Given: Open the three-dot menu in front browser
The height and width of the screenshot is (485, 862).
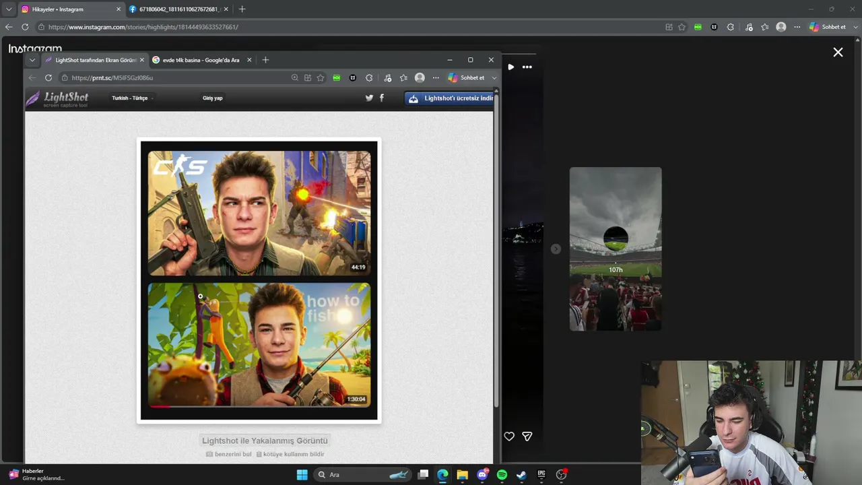Looking at the screenshot, I should coord(436,77).
